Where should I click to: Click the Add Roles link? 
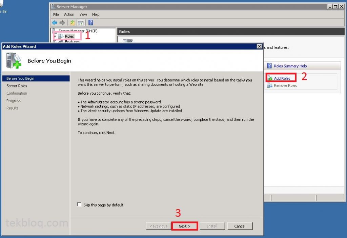coord(282,78)
